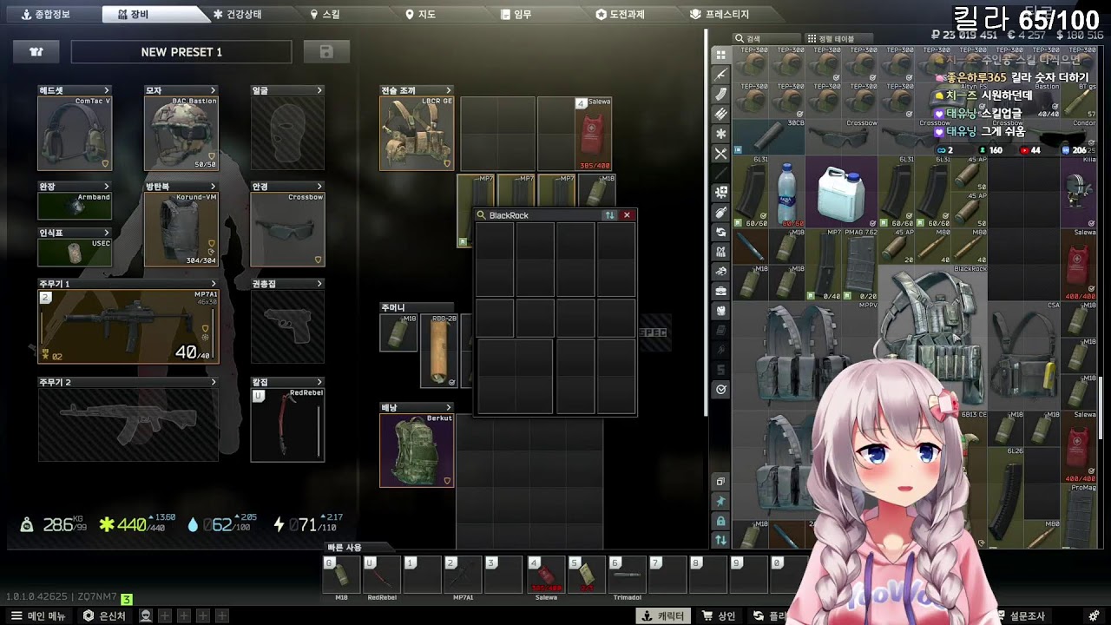Viewport: 1111px width, 625px height.
Task: Click the preset outfit vest icon button
Action: [x=36, y=52]
